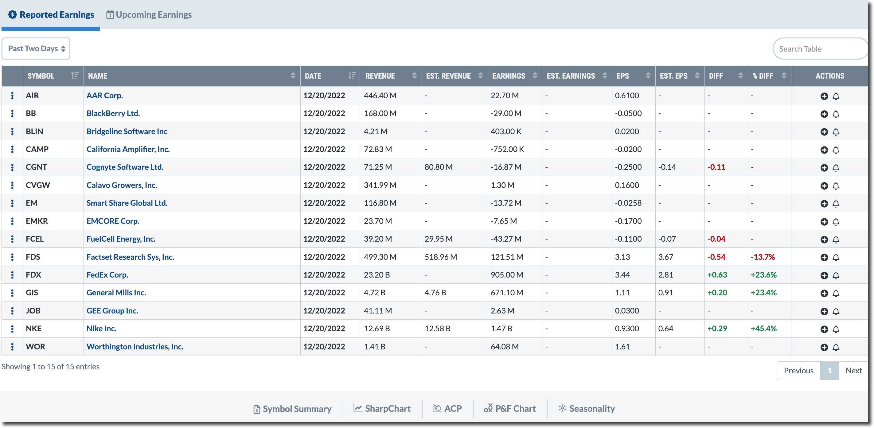Open three-dot menu for FedEx row
Viewport: 874px width, 428px height.
click(12, 275)
